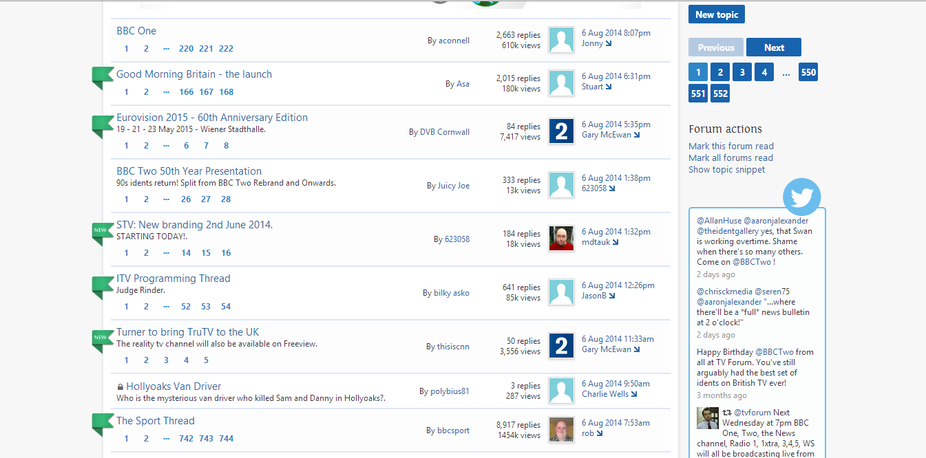The width and height of the screenshot is (926, 458).
Task: Go to forum page 3 in pagination
Action: click(x=742, y=72)
